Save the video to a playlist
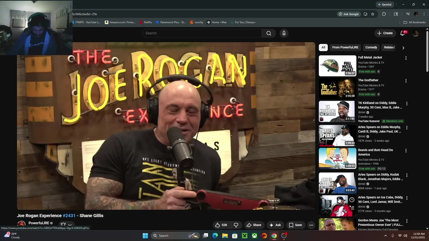 pos(295,225)
